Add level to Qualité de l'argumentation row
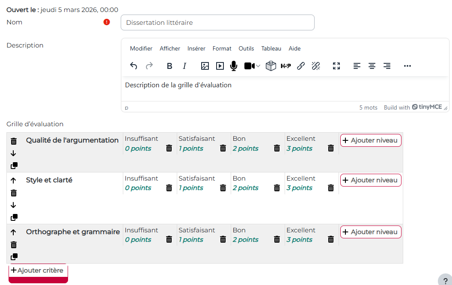452x285 pixels. pos(371,140)
